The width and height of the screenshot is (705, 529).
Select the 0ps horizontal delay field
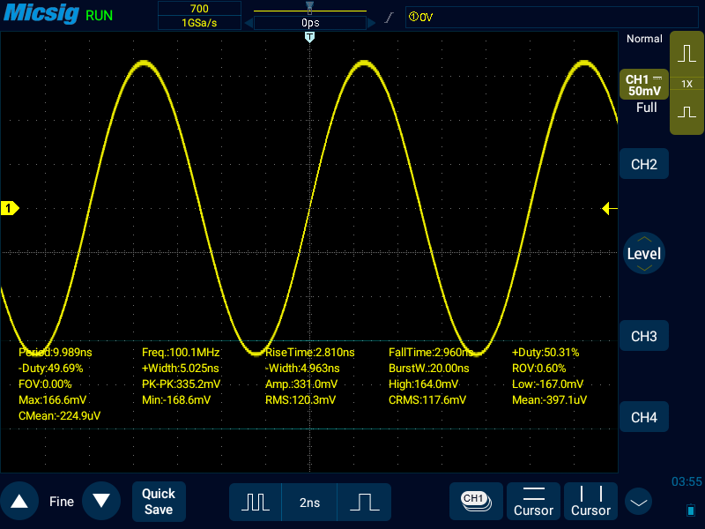(310, 23)
